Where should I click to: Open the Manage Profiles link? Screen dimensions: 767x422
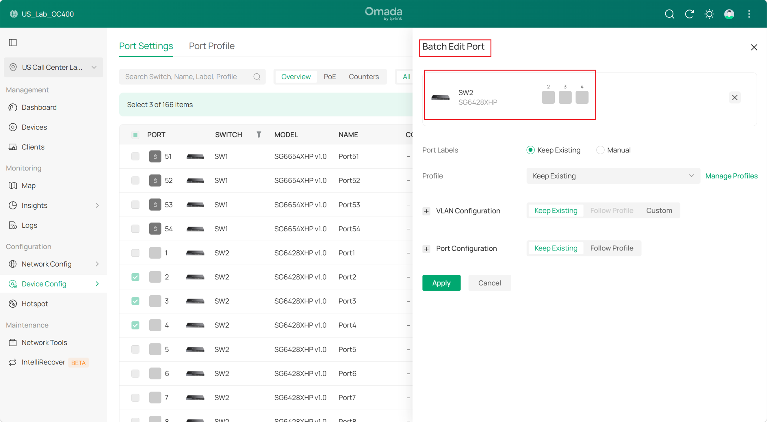pos(731,176)
